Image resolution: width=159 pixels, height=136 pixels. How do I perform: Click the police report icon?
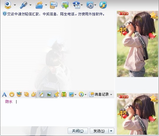pyautogui.click(x=77, y=5)
